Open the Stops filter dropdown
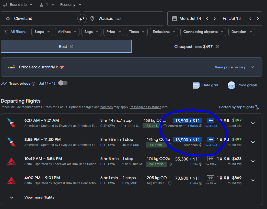The width and height of the screenshot is (267, 209). coord(42,32)
